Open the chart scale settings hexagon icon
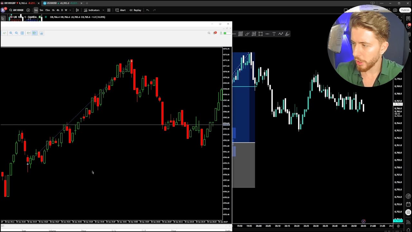 tap(398, 226)
